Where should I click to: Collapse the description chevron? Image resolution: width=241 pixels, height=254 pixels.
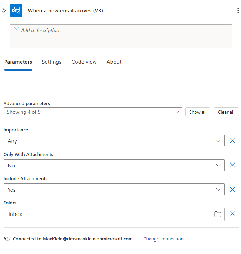tap(16, 29)
